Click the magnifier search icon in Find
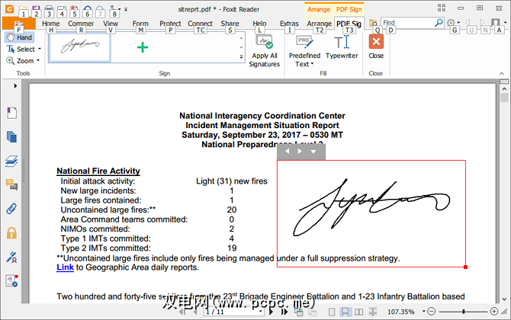 tap(439, 22)
